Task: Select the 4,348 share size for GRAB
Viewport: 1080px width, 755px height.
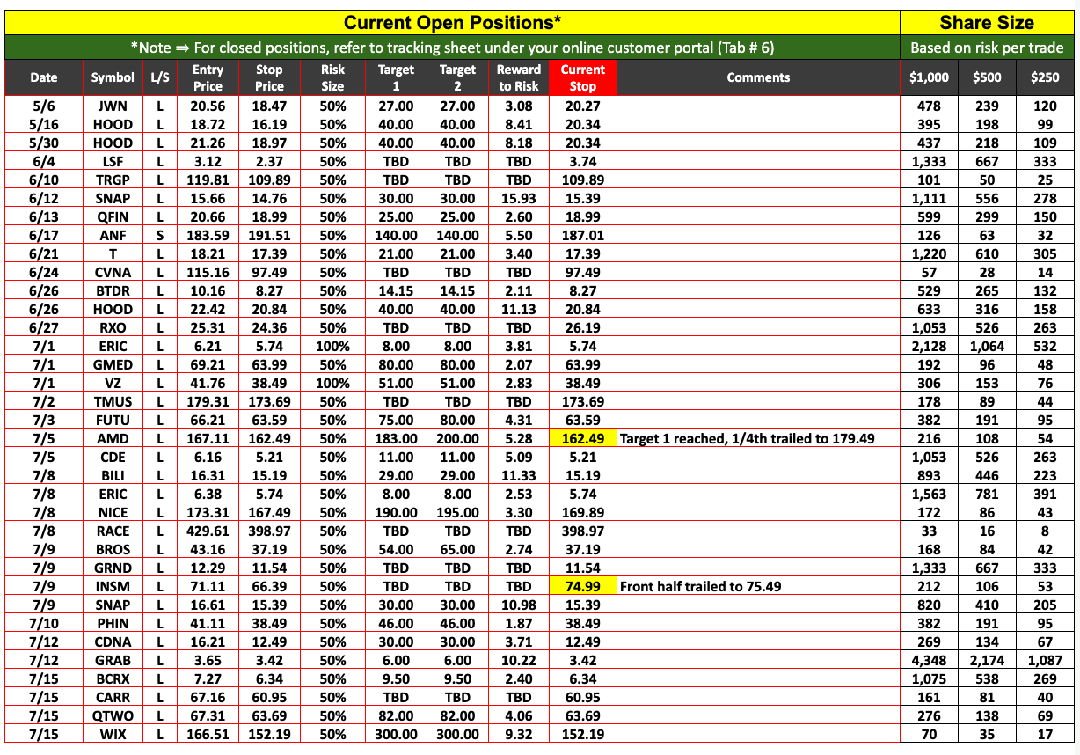Action: coord(929,660)
